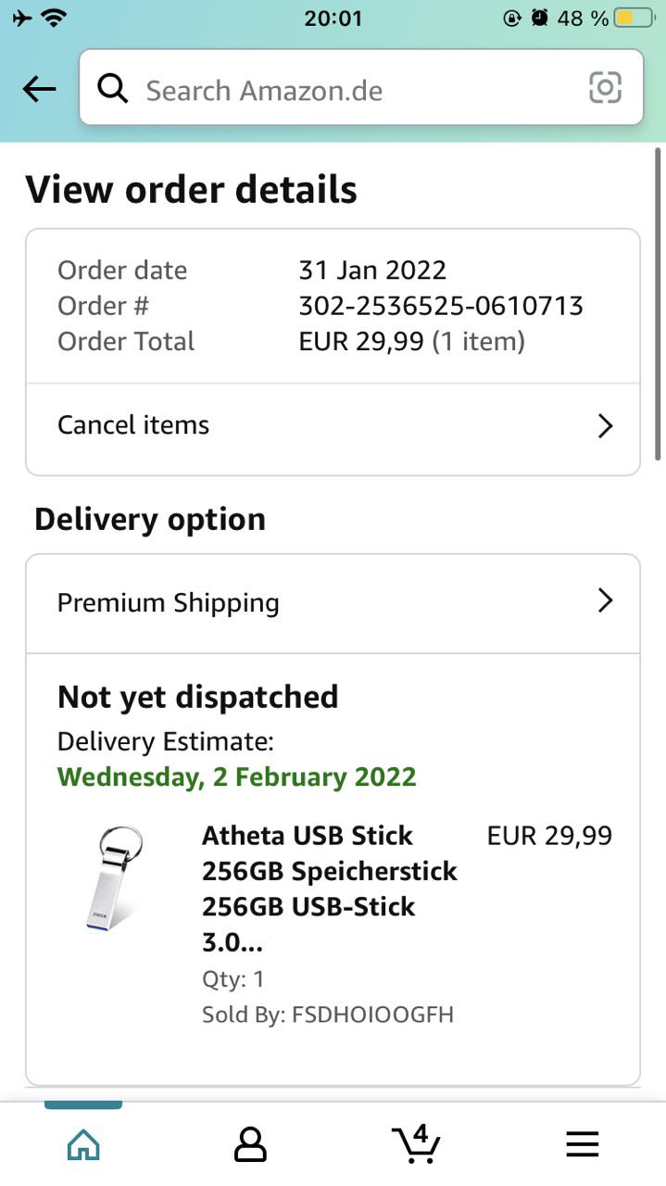Expand the Cancel items chevron
The width and height of the screenshot is (666, 1186).
(x=605, y=426)
